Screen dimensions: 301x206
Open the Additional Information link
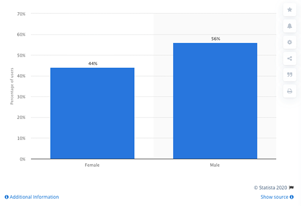pos(34,197)
